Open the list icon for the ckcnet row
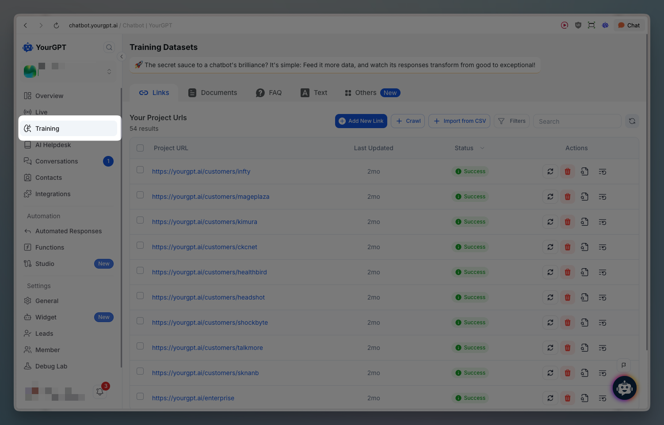Viewport: 664px width, 425px height. click(x=602, y=247)
